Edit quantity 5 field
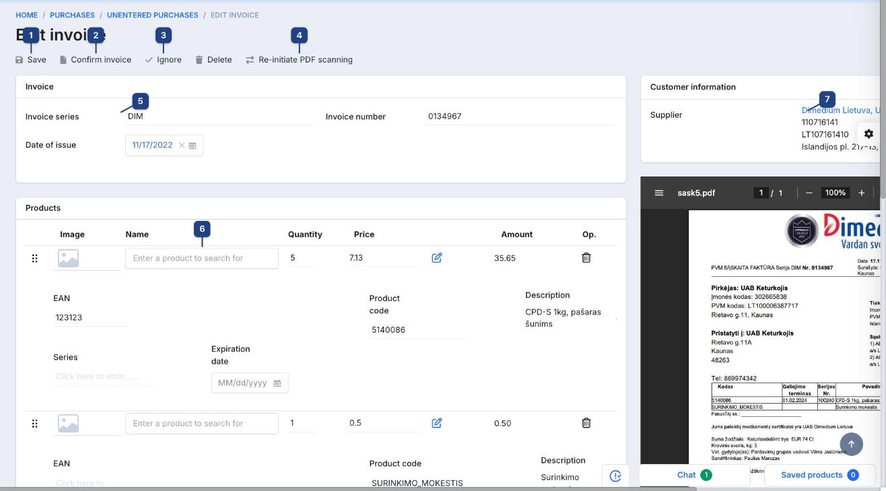This screenshot has width=886, height=491. (x=302, y=258)
